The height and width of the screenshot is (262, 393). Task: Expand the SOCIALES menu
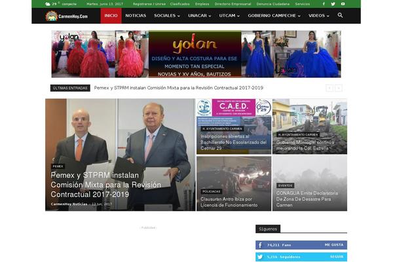click(x=167, y=16)
